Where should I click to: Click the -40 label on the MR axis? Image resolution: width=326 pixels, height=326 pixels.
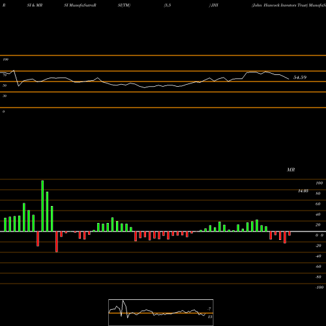pyautogui.click(x=318, y=256)
